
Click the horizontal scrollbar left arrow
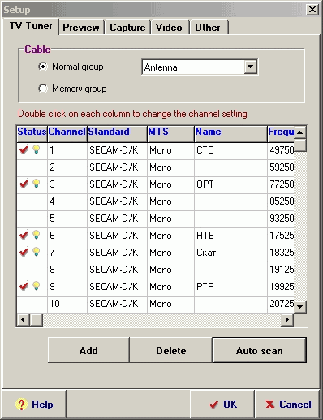tap(24, 320)
